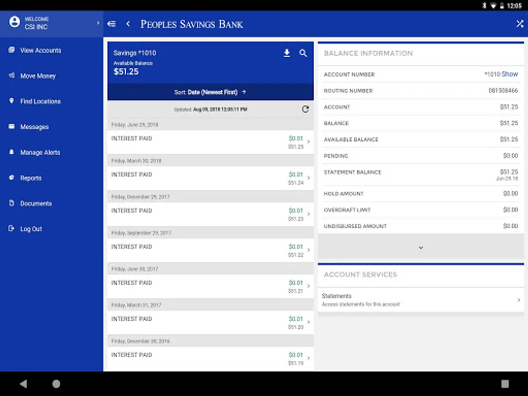This screenshot has width=528, height=396.
Task: Click the Messages envelope icon
Action: point(11,127)
